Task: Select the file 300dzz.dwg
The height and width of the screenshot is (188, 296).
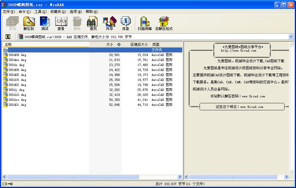Action: [x=17, y=100]
